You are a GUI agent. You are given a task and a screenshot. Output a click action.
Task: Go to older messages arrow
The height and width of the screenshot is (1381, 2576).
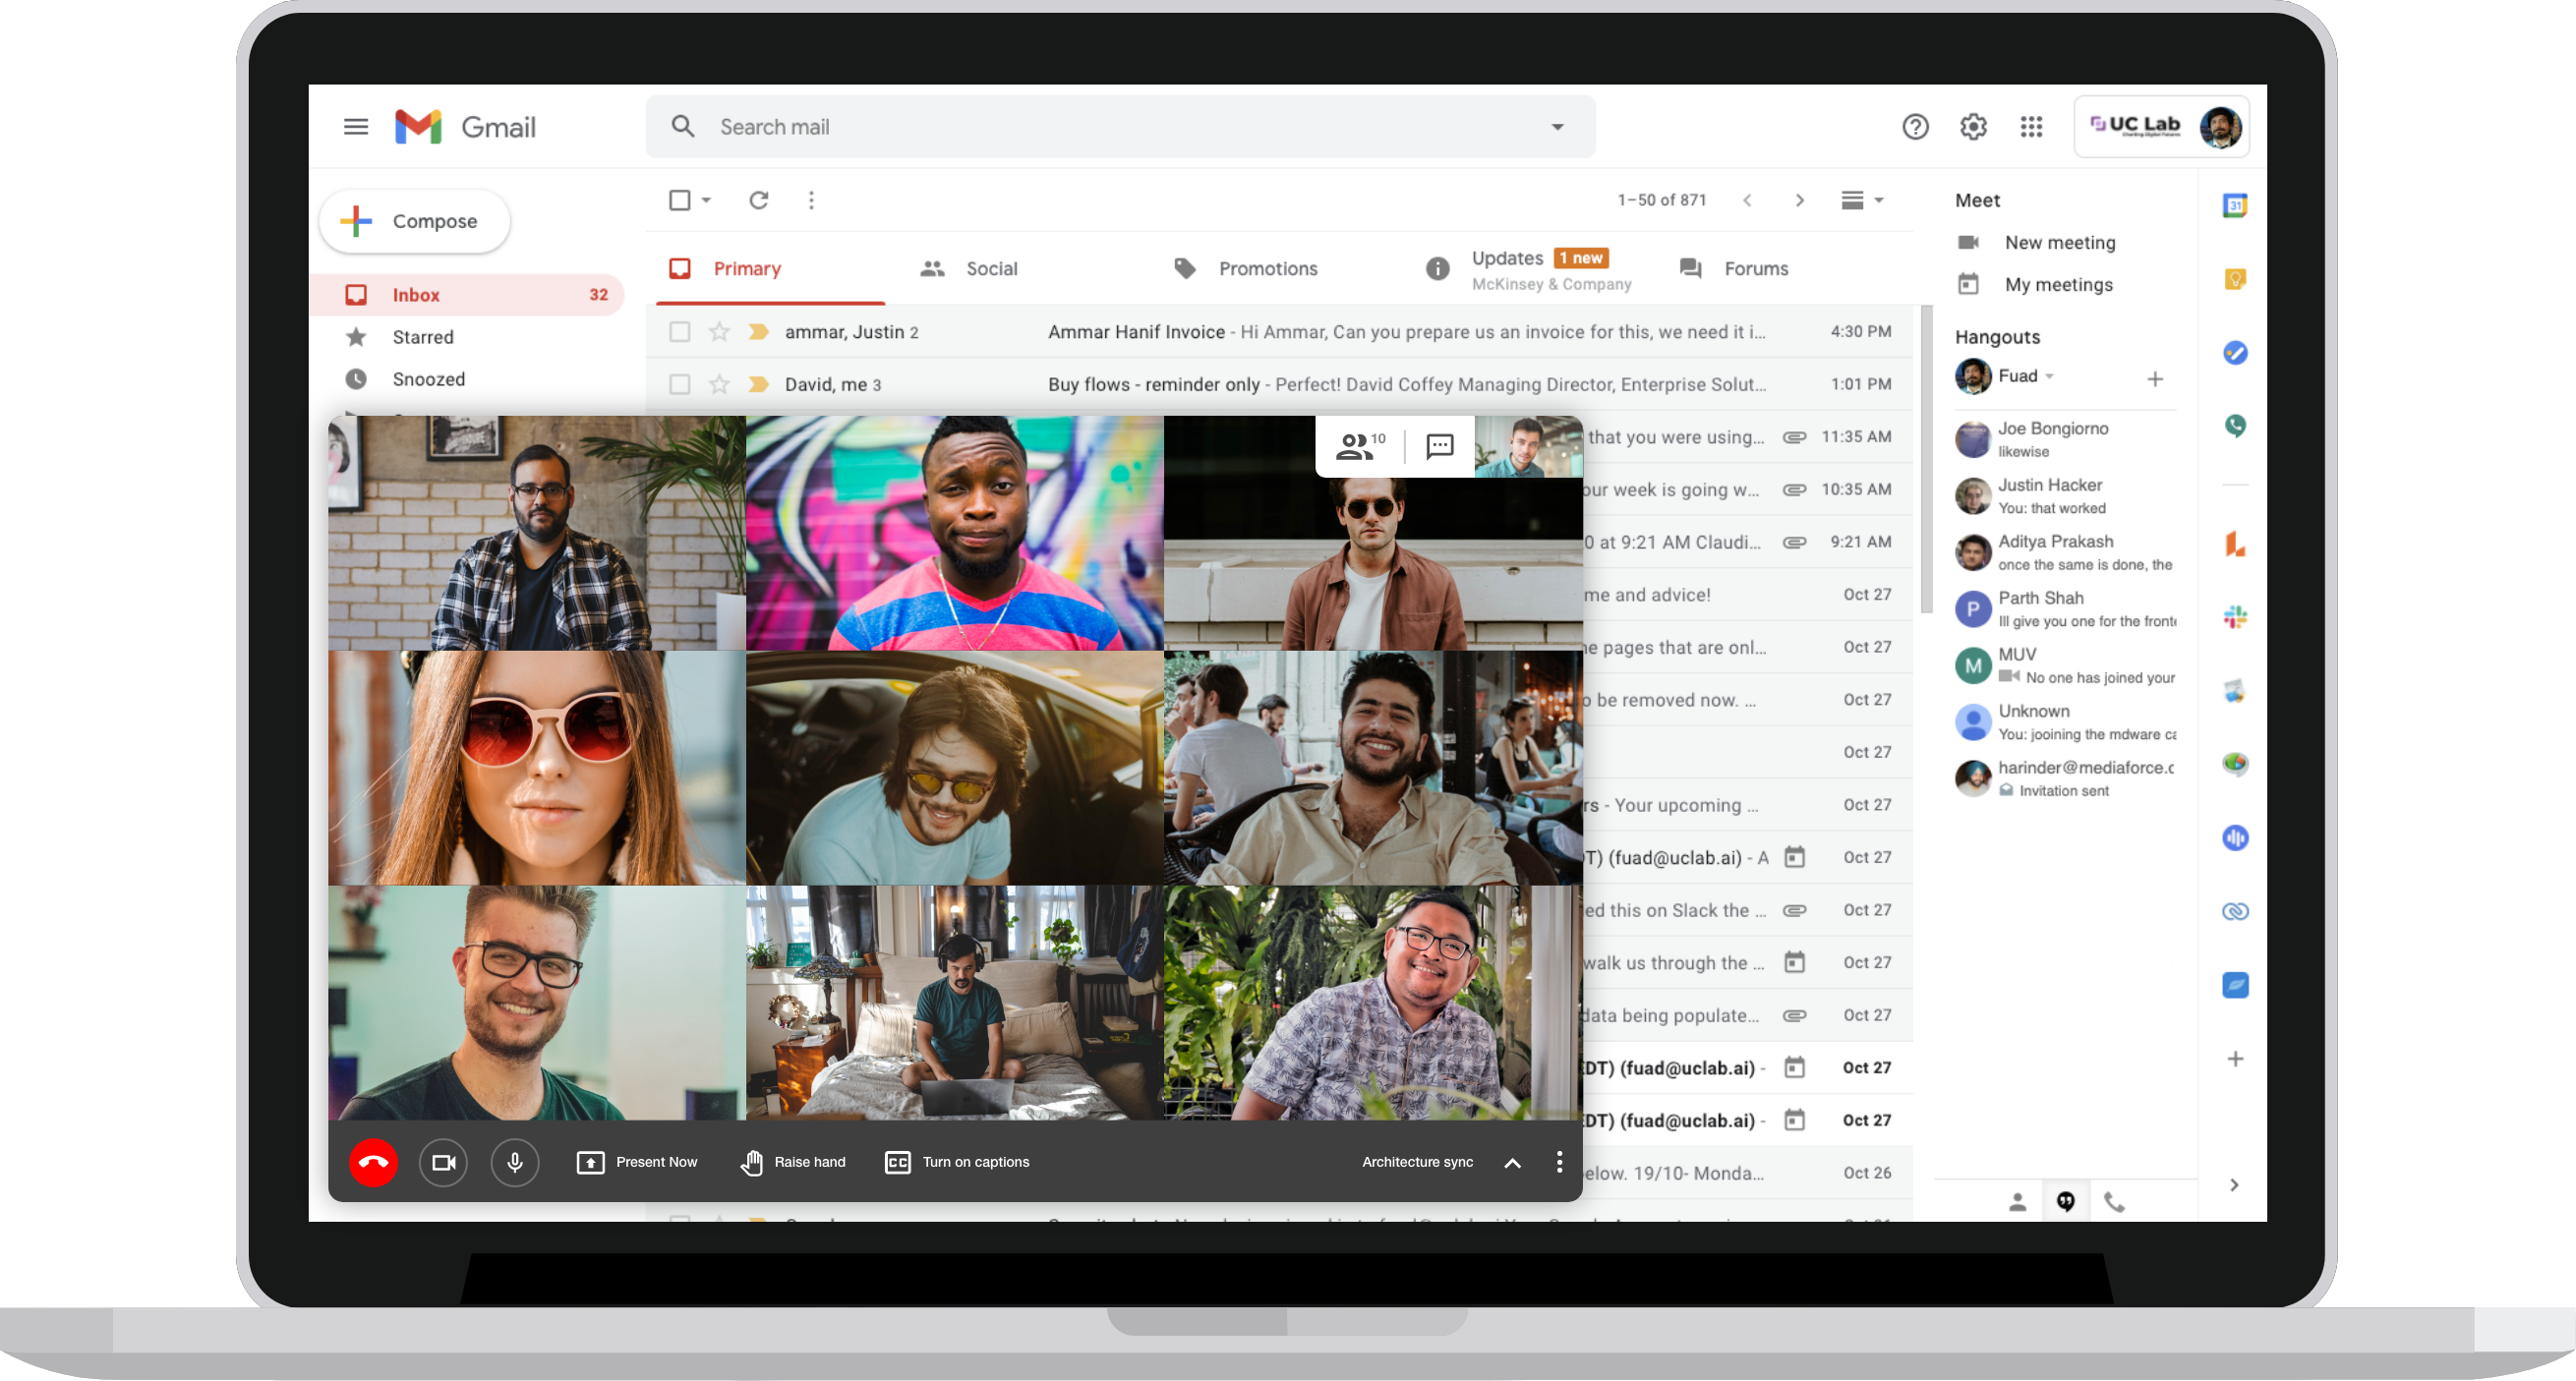tap(1799, 200)
